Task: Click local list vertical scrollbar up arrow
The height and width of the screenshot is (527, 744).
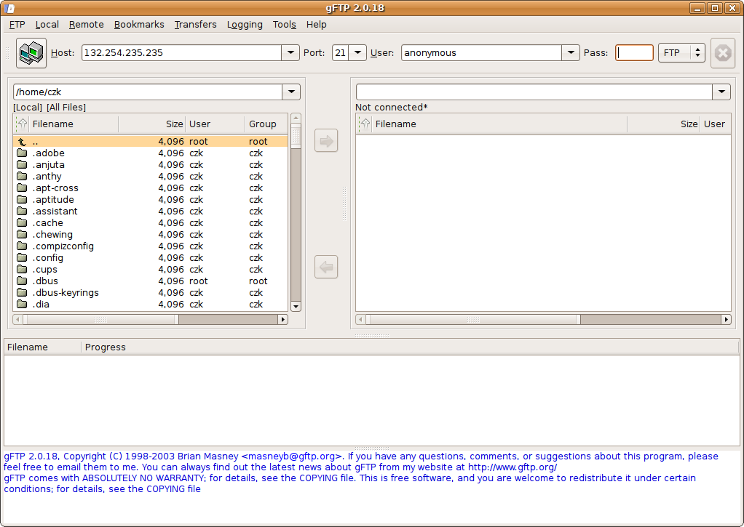Action: coord(296,118)
